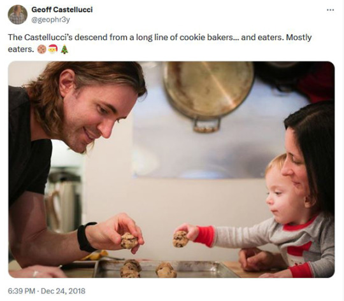Viewport: 344px width, 301px height.
Task: Click the word "eaters." before the emojis
Action: click(x=21, y=50)
